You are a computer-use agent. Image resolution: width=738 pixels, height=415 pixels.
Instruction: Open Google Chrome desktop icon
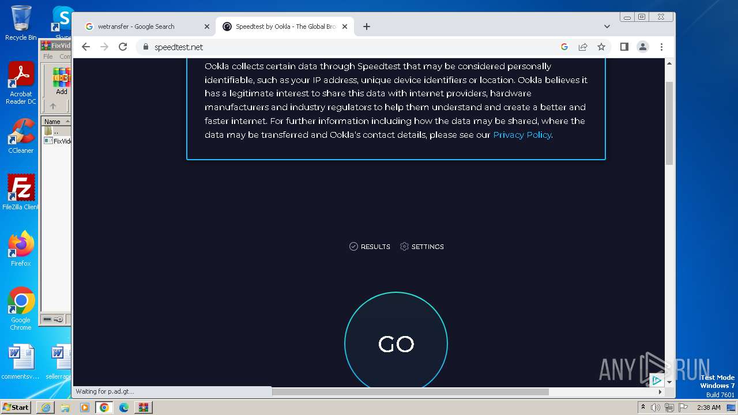[21, 309]
